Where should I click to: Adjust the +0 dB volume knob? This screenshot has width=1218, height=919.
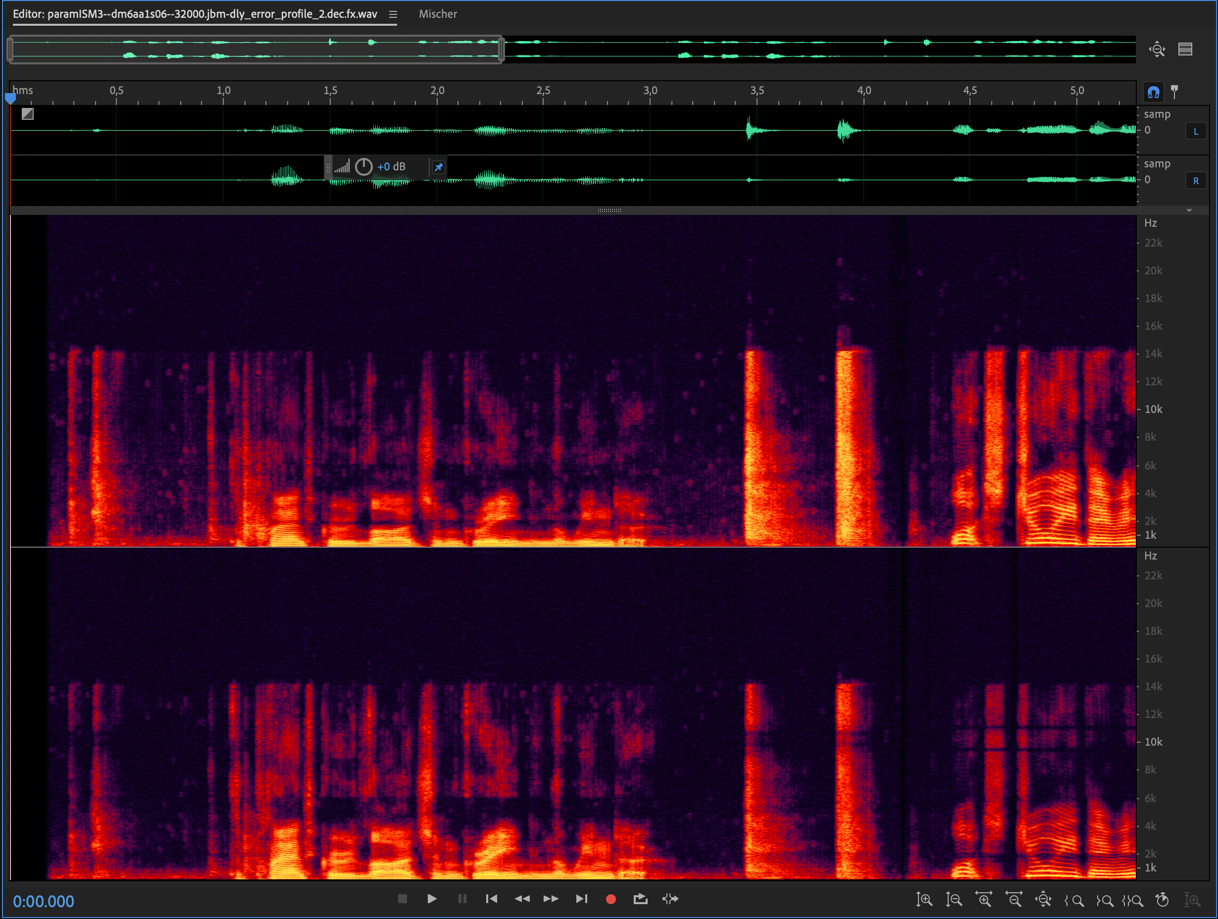click(x=363, y=167)
